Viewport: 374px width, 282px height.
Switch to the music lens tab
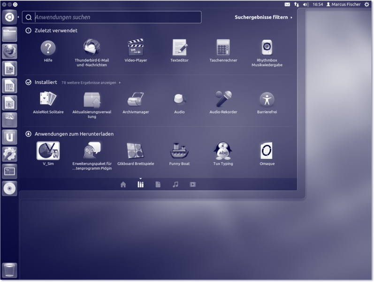click(x=175, y=185)
